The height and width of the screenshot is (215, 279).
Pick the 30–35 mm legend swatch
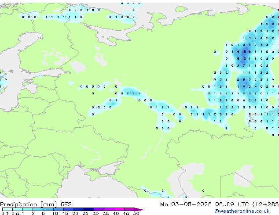(x=99, y=209)
